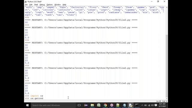This screenshot has height=108, width=192.
Task: Click the last RESTART file2.py line
Action: click(x=81, y=83)
